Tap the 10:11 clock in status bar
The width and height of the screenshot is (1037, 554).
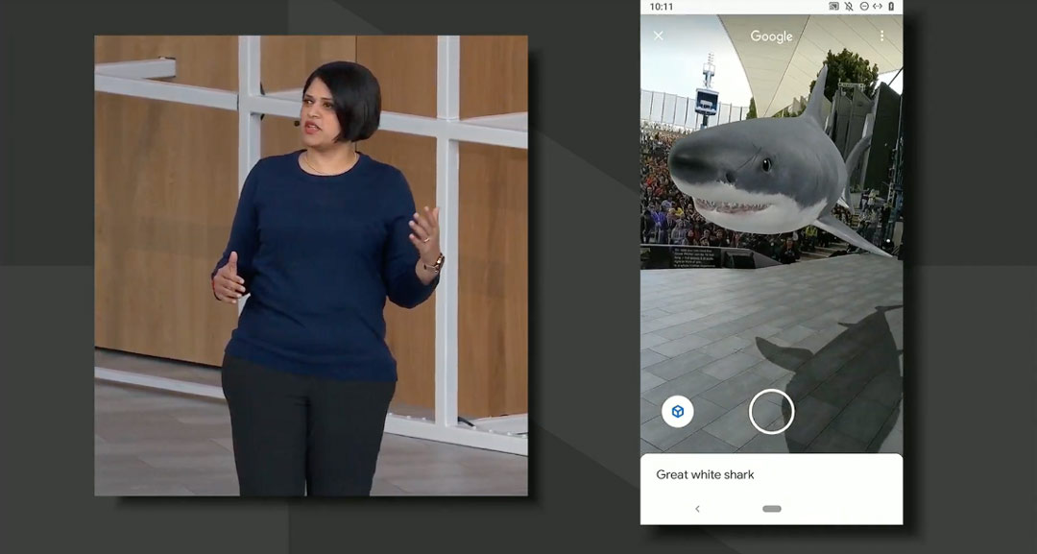coord(662,7)
